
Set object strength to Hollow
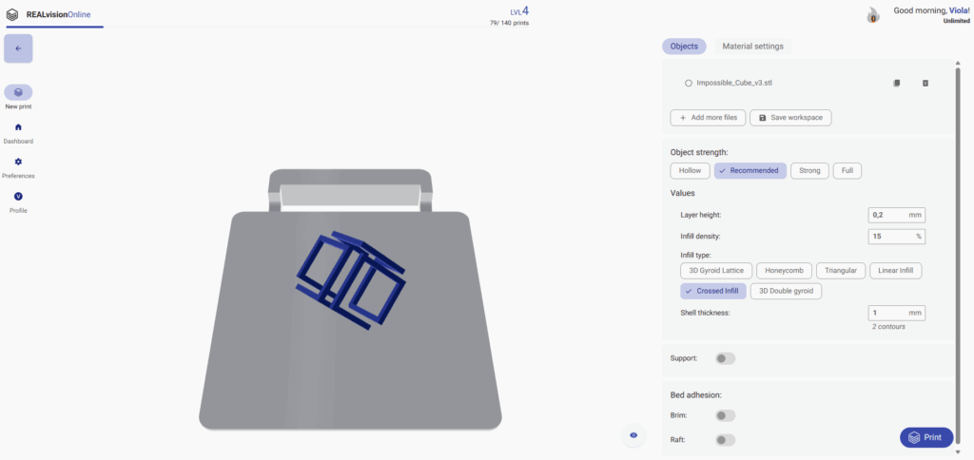click(691, 171)
